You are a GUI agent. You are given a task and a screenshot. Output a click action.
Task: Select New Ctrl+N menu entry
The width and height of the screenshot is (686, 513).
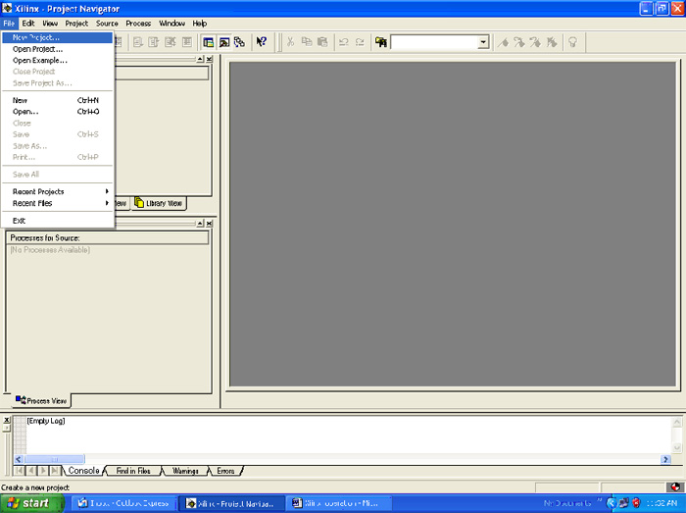[57, 100]
